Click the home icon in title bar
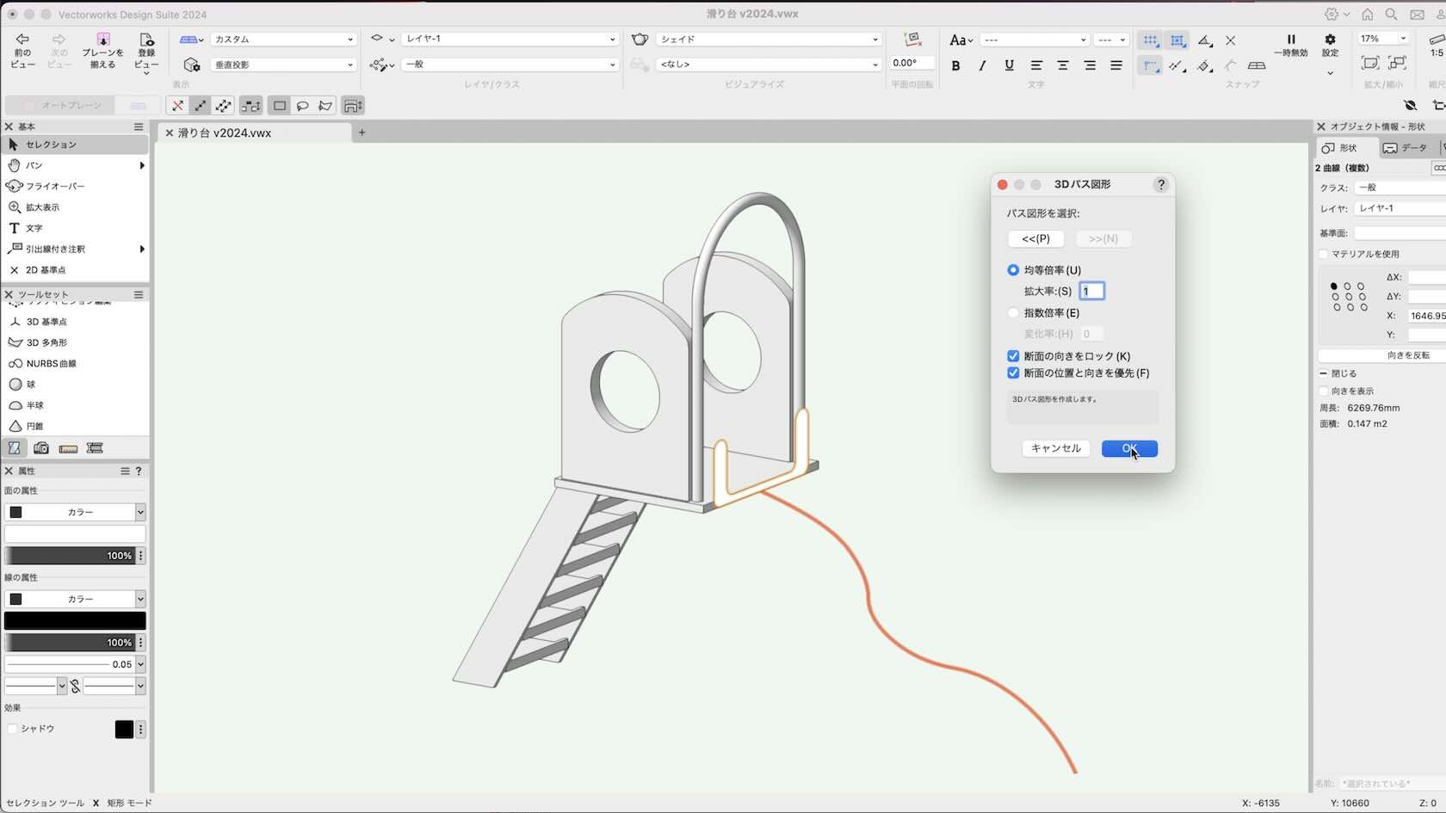 pos(1367,15)
